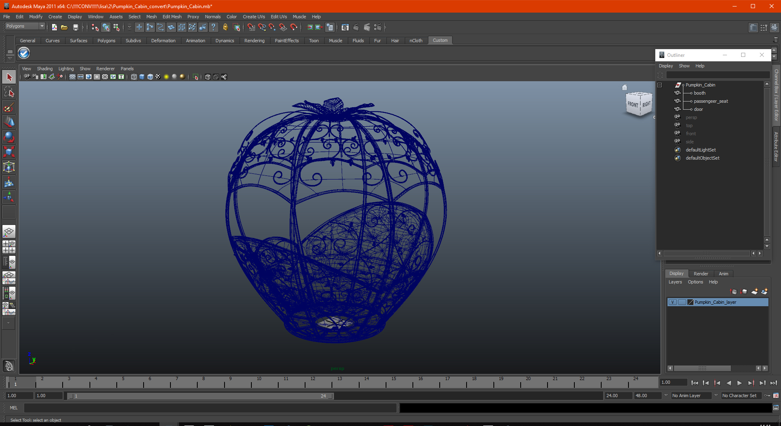Open Layers menu in Layer Editor
Viewport: 781px width, 426px height.
click(675, 282)
